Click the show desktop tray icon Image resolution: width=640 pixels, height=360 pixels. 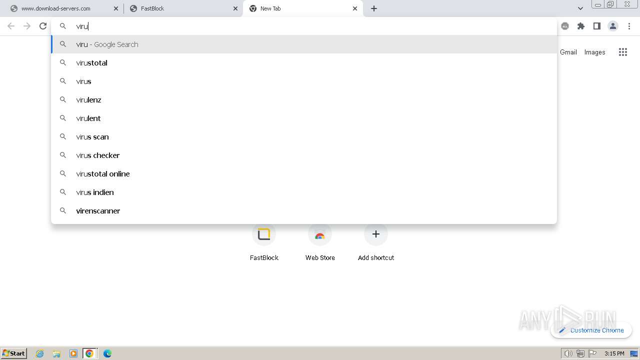634,353
